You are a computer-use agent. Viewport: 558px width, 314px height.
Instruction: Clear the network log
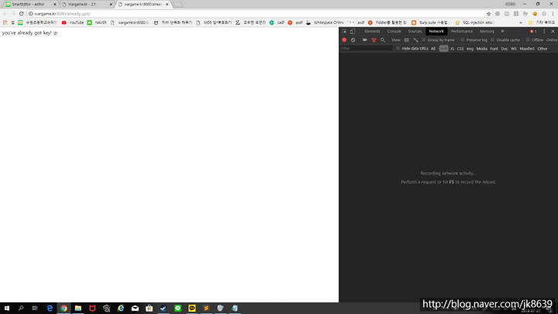(353, 40)
